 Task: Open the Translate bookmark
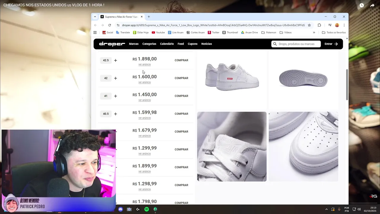point(123,32)
